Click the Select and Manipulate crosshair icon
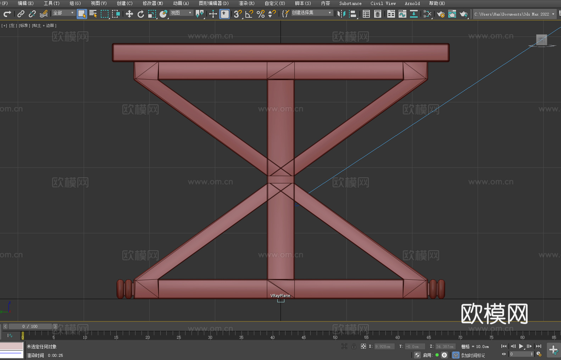The width and height of the screenshot is (561, 360). point(213,14)
